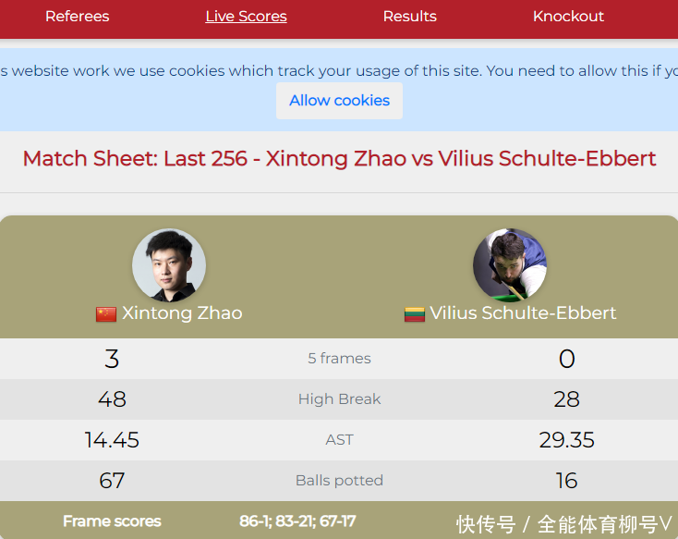Click the Lithuania flag icon
This screenshot has width=678, height=539.
pos(415,314)
